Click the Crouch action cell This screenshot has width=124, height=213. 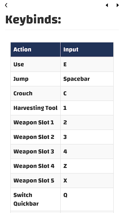[x=35, y=94]
